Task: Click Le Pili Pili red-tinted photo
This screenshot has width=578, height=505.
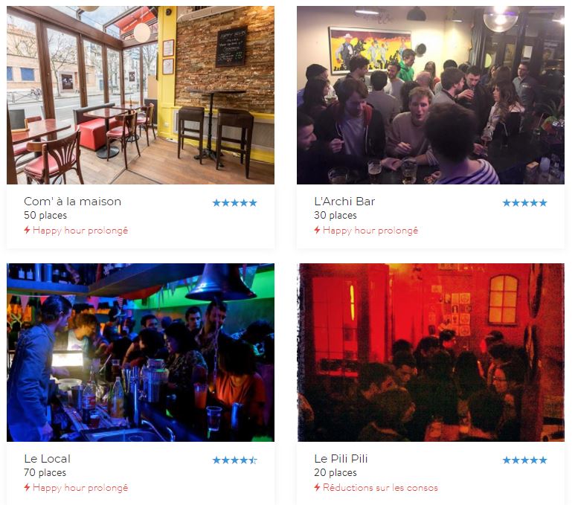Action: (431, 353)
